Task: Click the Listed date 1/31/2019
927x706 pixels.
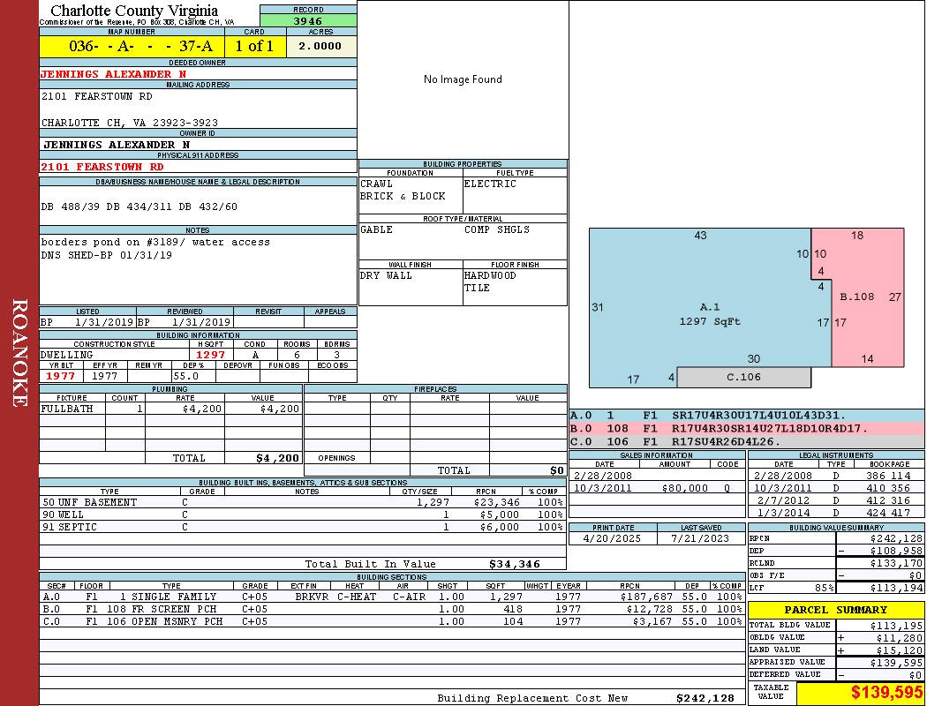Action: pos(104,323)
